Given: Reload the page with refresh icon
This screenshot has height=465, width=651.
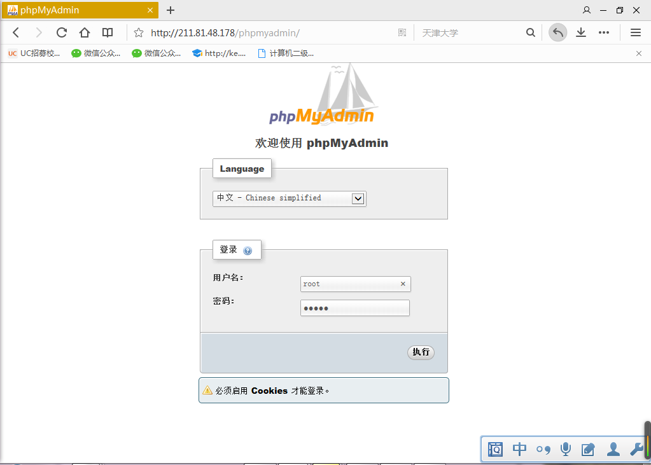Looking at the screenshot, I should 62,32.
